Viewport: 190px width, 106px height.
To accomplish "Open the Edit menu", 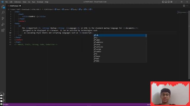I will 11,2.
